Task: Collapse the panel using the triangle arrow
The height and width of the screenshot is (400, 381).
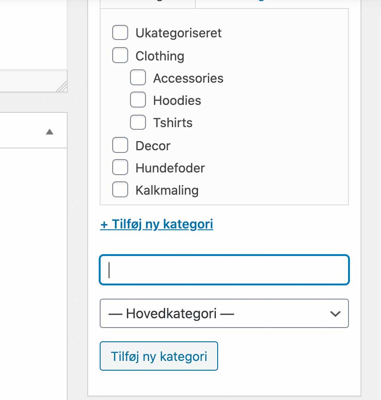Action: point(50,132)
